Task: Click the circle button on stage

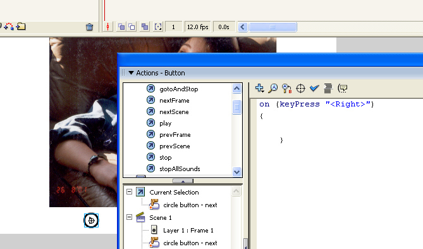Action: [x=91, y=220]
